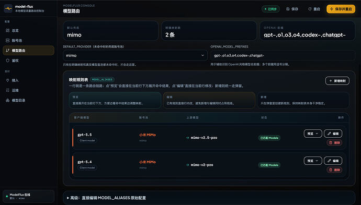361x205 pixels.
Task: Open 鉴权 via its shield icon
Action: pos(8,61)
